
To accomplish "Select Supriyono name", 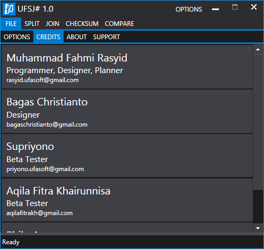I will 30,147.
